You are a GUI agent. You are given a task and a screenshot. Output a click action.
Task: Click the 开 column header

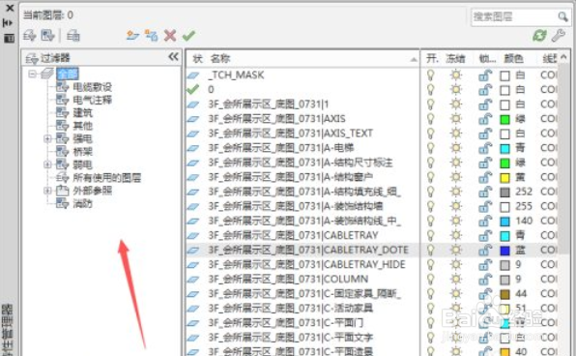(432, 58)
